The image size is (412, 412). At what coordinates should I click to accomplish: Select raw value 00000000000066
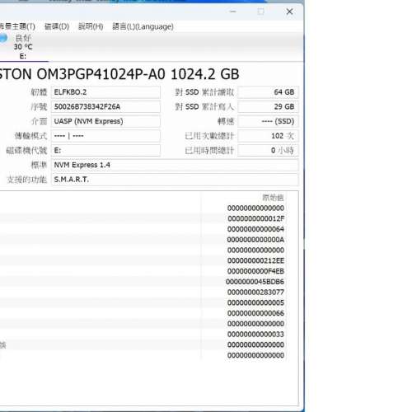[255, 313]
